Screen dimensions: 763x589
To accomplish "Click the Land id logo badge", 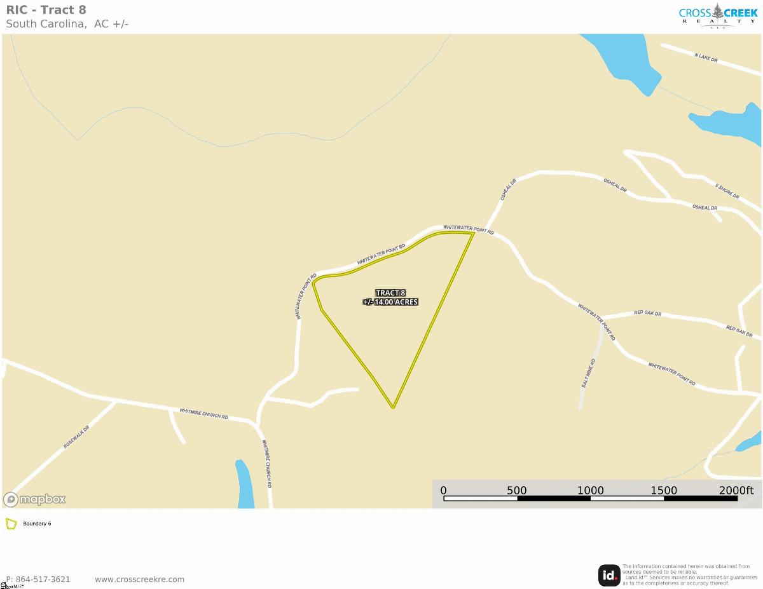I will click(x=609, y=575).
